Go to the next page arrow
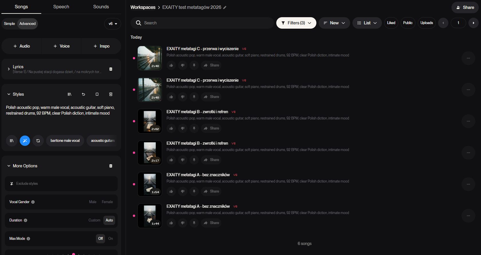 tap(474, 23)
